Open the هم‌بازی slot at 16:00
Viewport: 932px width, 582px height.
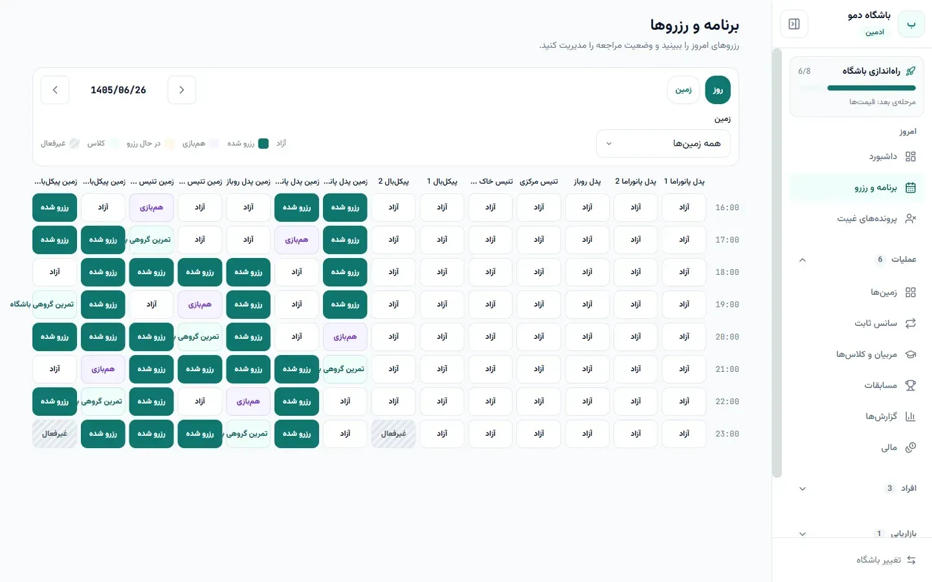click(x=151, y=208)
